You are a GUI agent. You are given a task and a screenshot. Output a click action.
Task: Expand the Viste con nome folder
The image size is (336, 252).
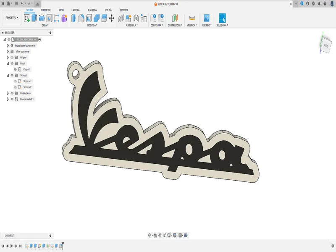pos(8,51)
